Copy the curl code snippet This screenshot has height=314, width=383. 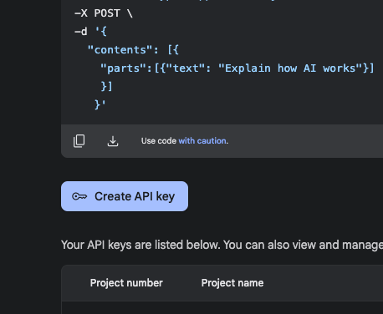(x=79, y=141)
